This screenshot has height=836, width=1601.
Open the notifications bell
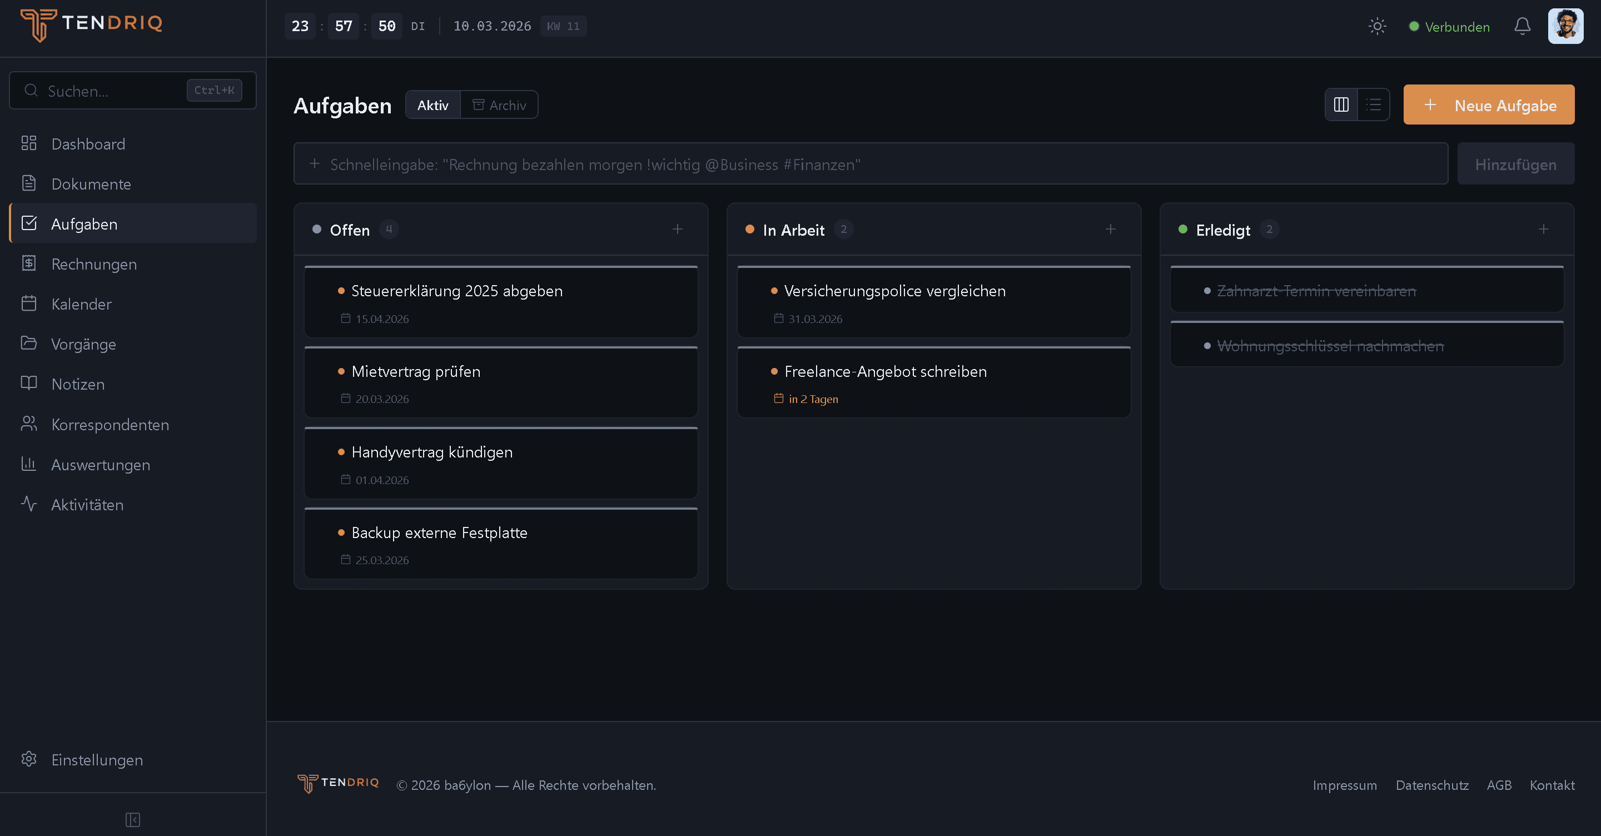[x=1522, y=26]
